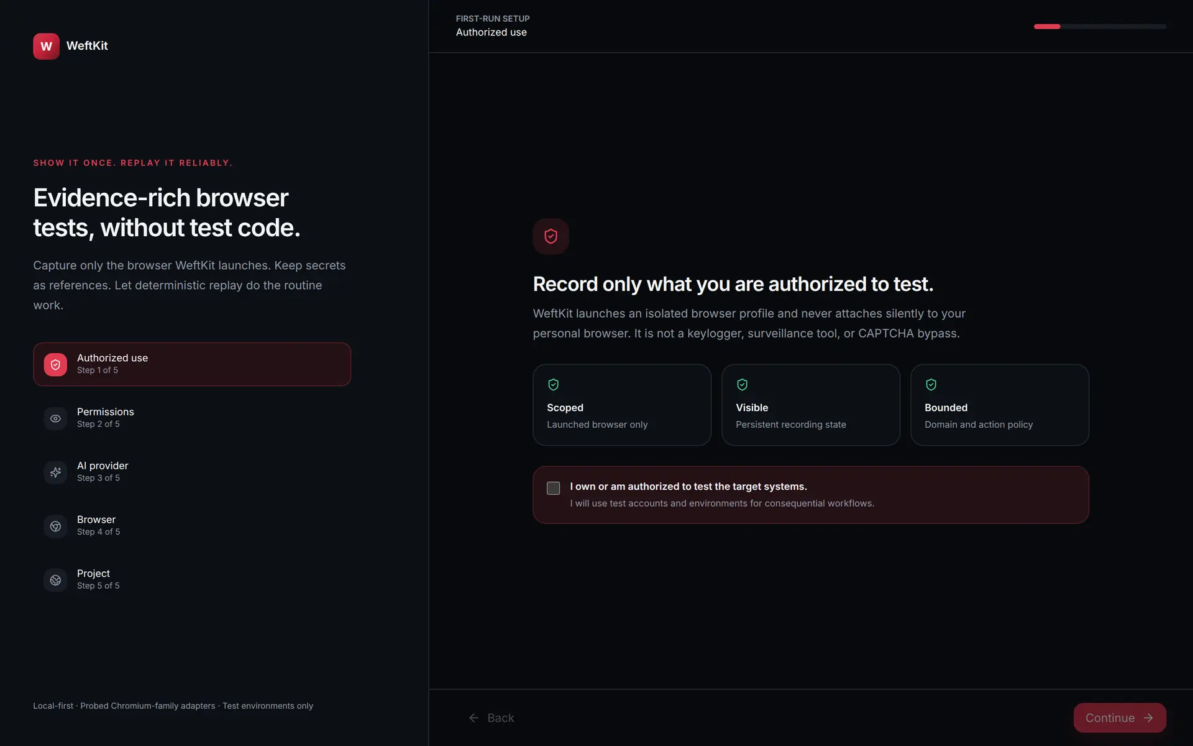Click 'Step 1 of 5' text
This screenshot has height=746, width=1193.
(98, 371)
